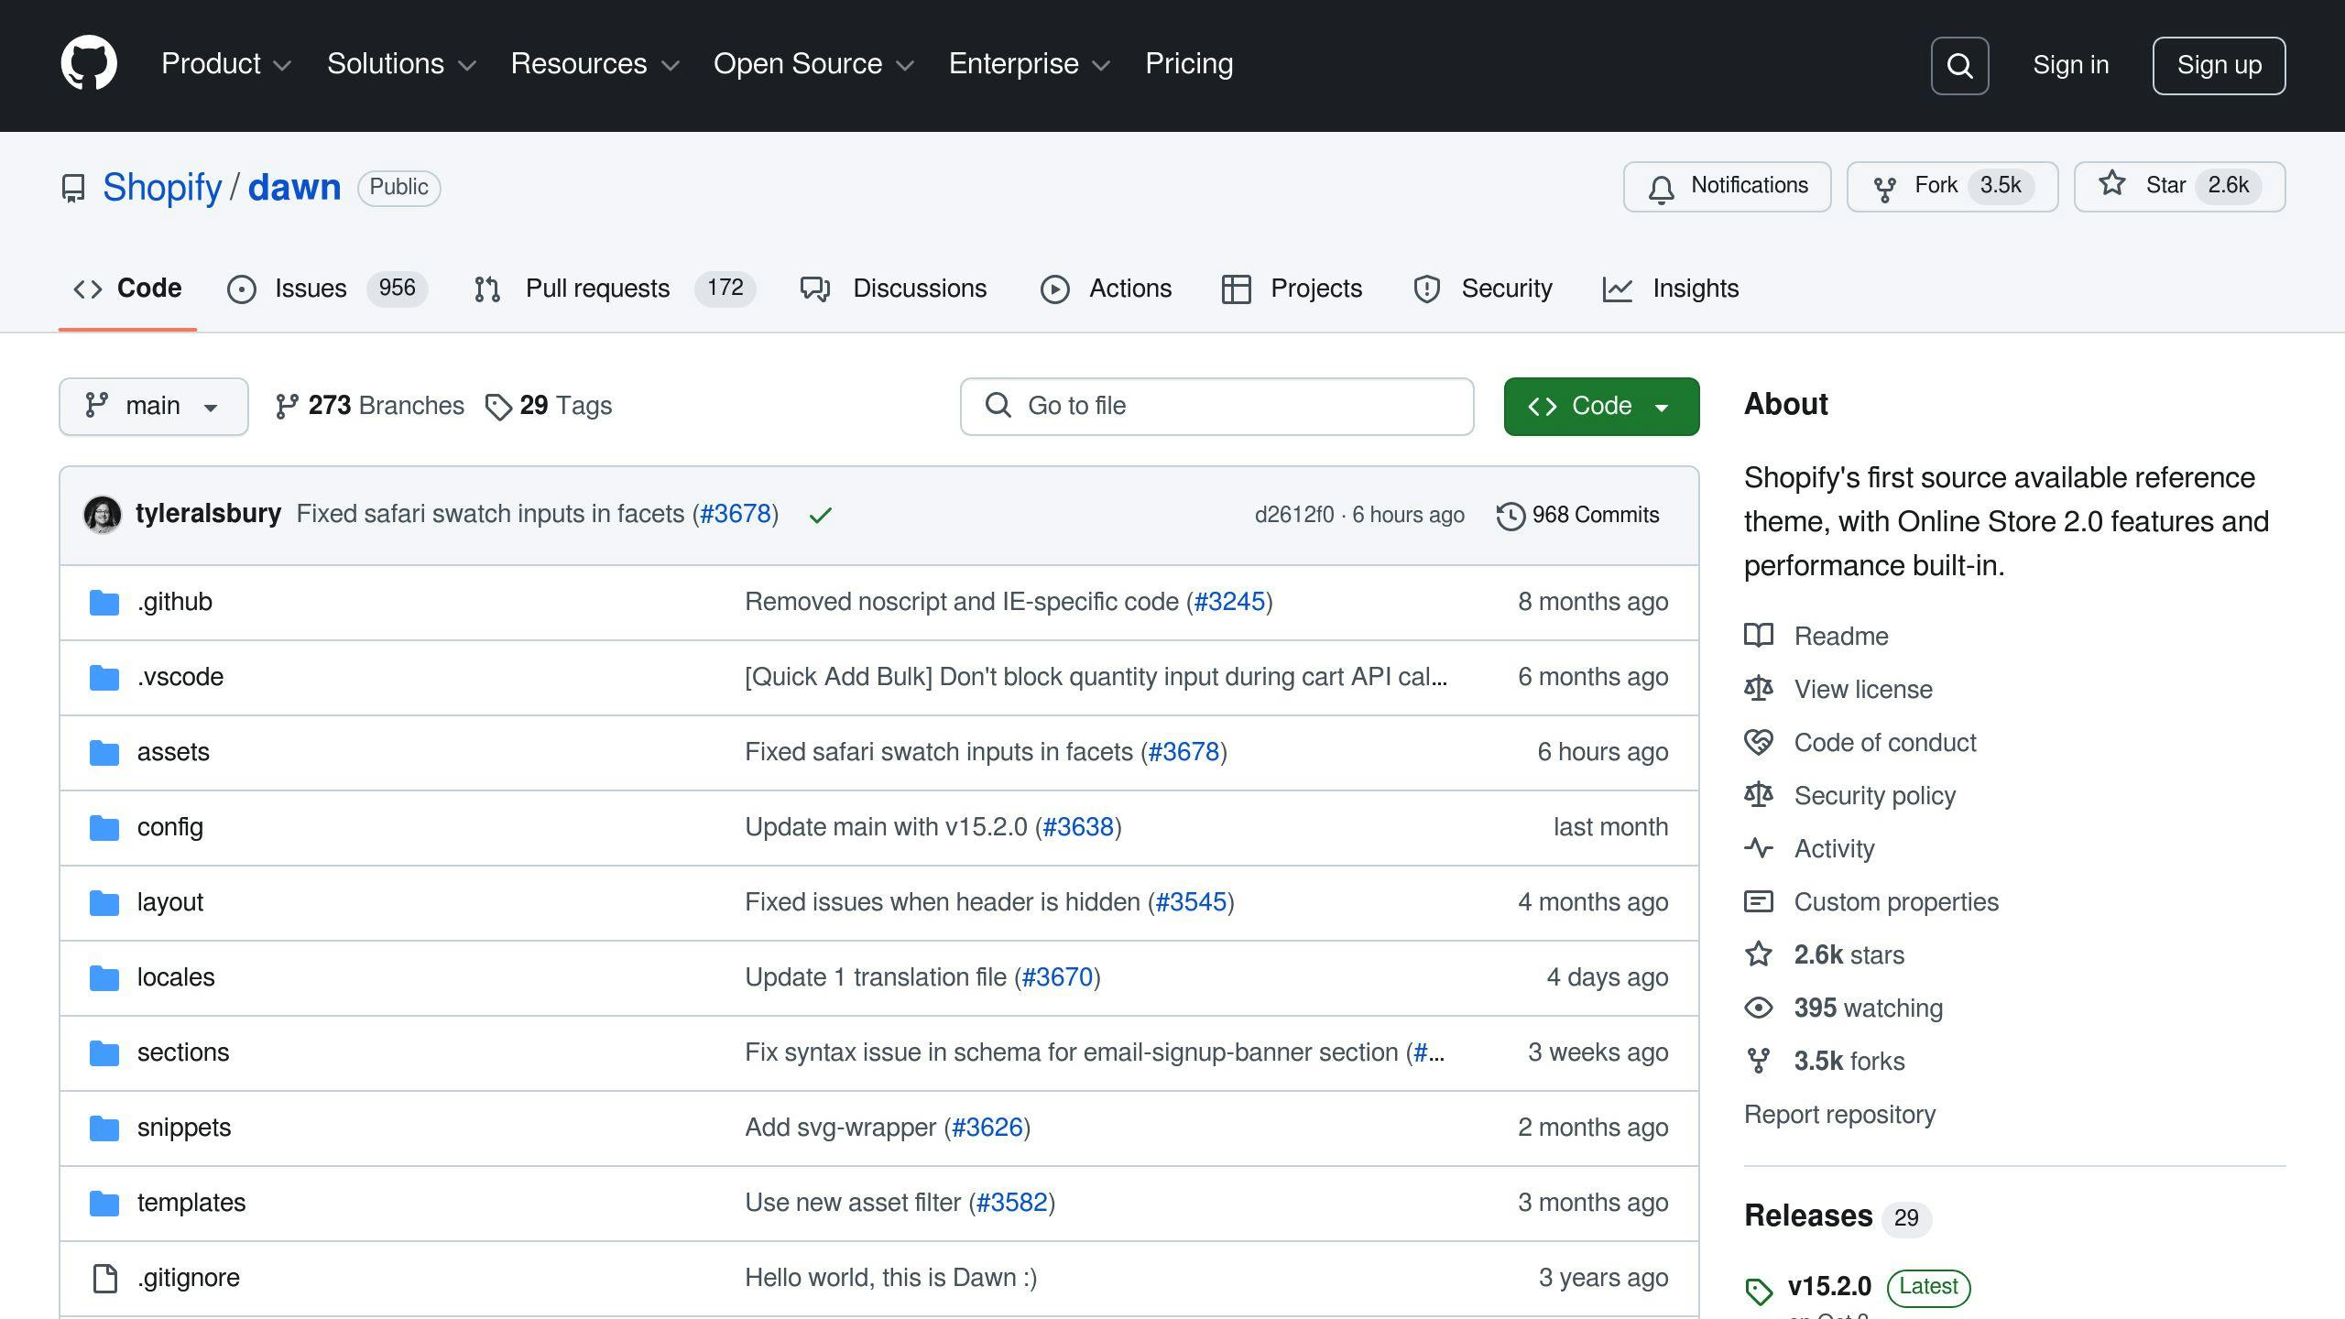Switch to the Insights tab
This screenshot has width=2345, height=1319.
coord(1670,289)
